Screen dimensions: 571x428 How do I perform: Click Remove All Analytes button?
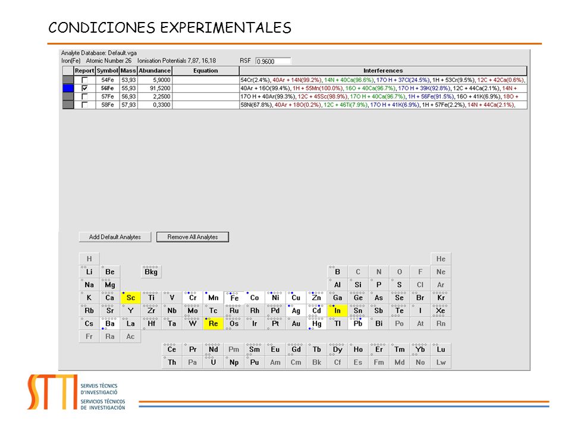click(193, 237)
